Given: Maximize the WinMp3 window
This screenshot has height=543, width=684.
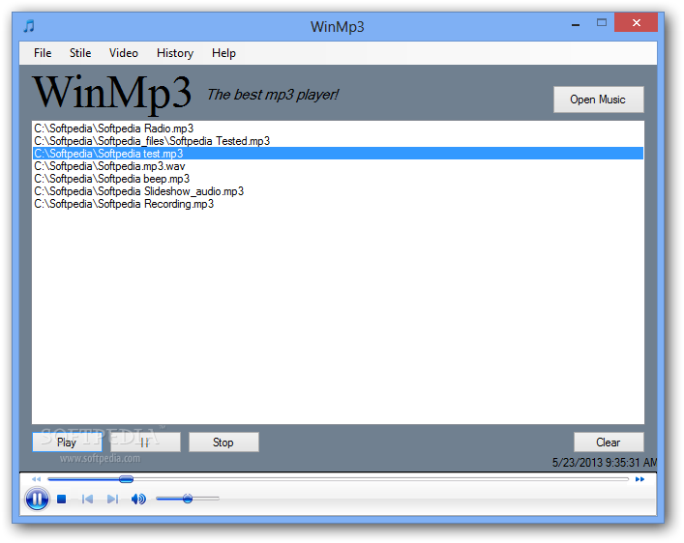Looking at the screenshot, I should pos(602,22).
